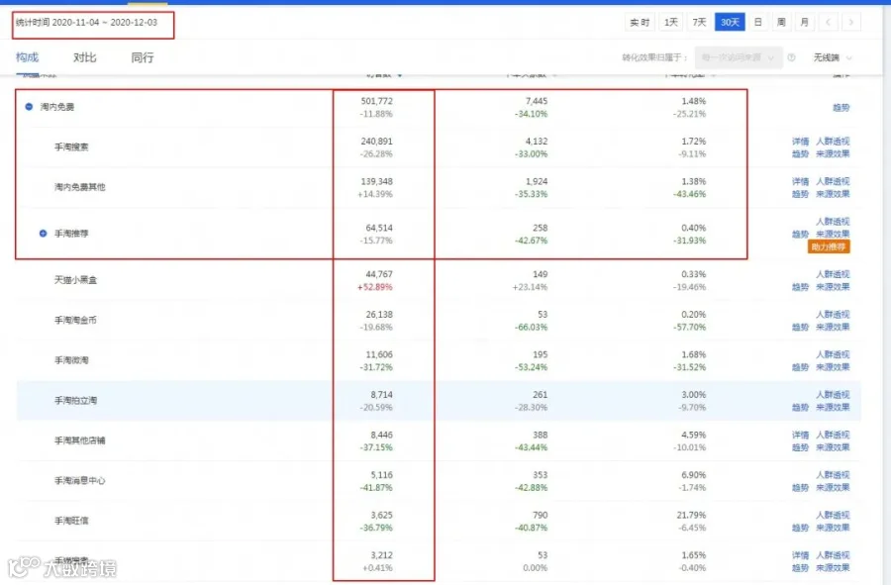Go to next date period arrow
Viewport: 891px width, 585px height.
pyautogui.click(x=850, y=22)
